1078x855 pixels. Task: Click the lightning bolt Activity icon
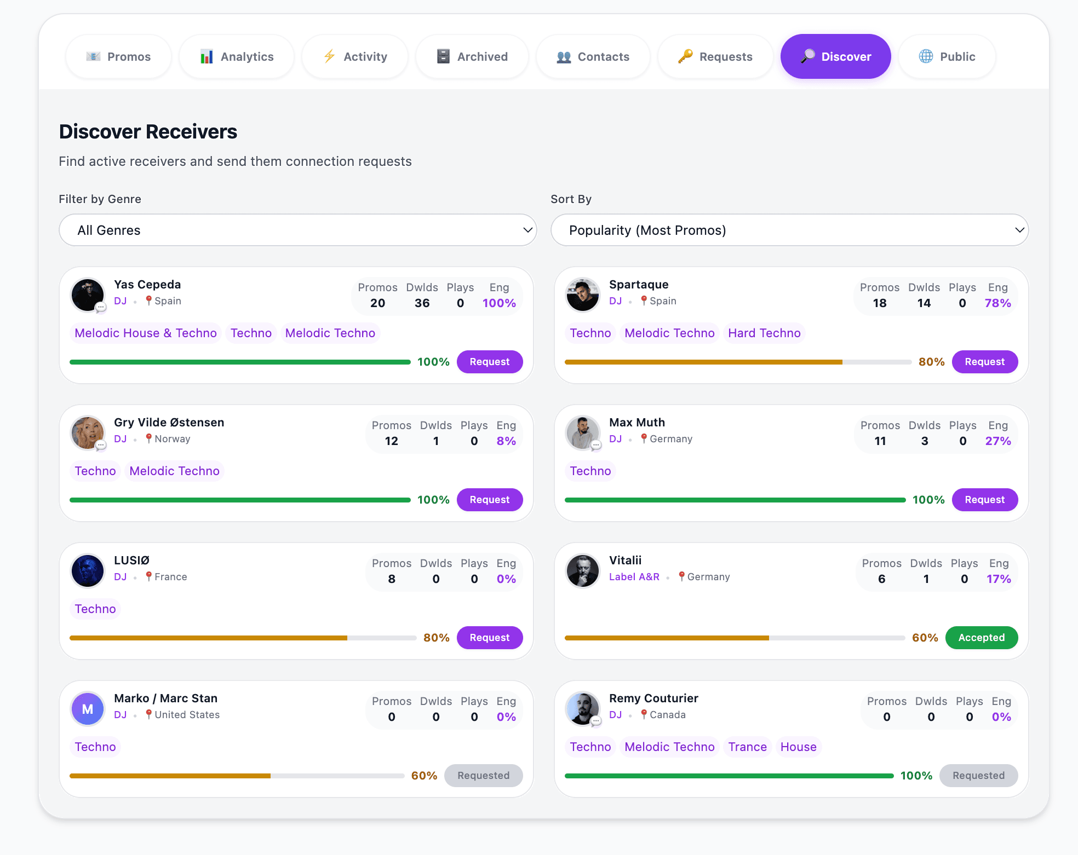click(x=329, y=56)
